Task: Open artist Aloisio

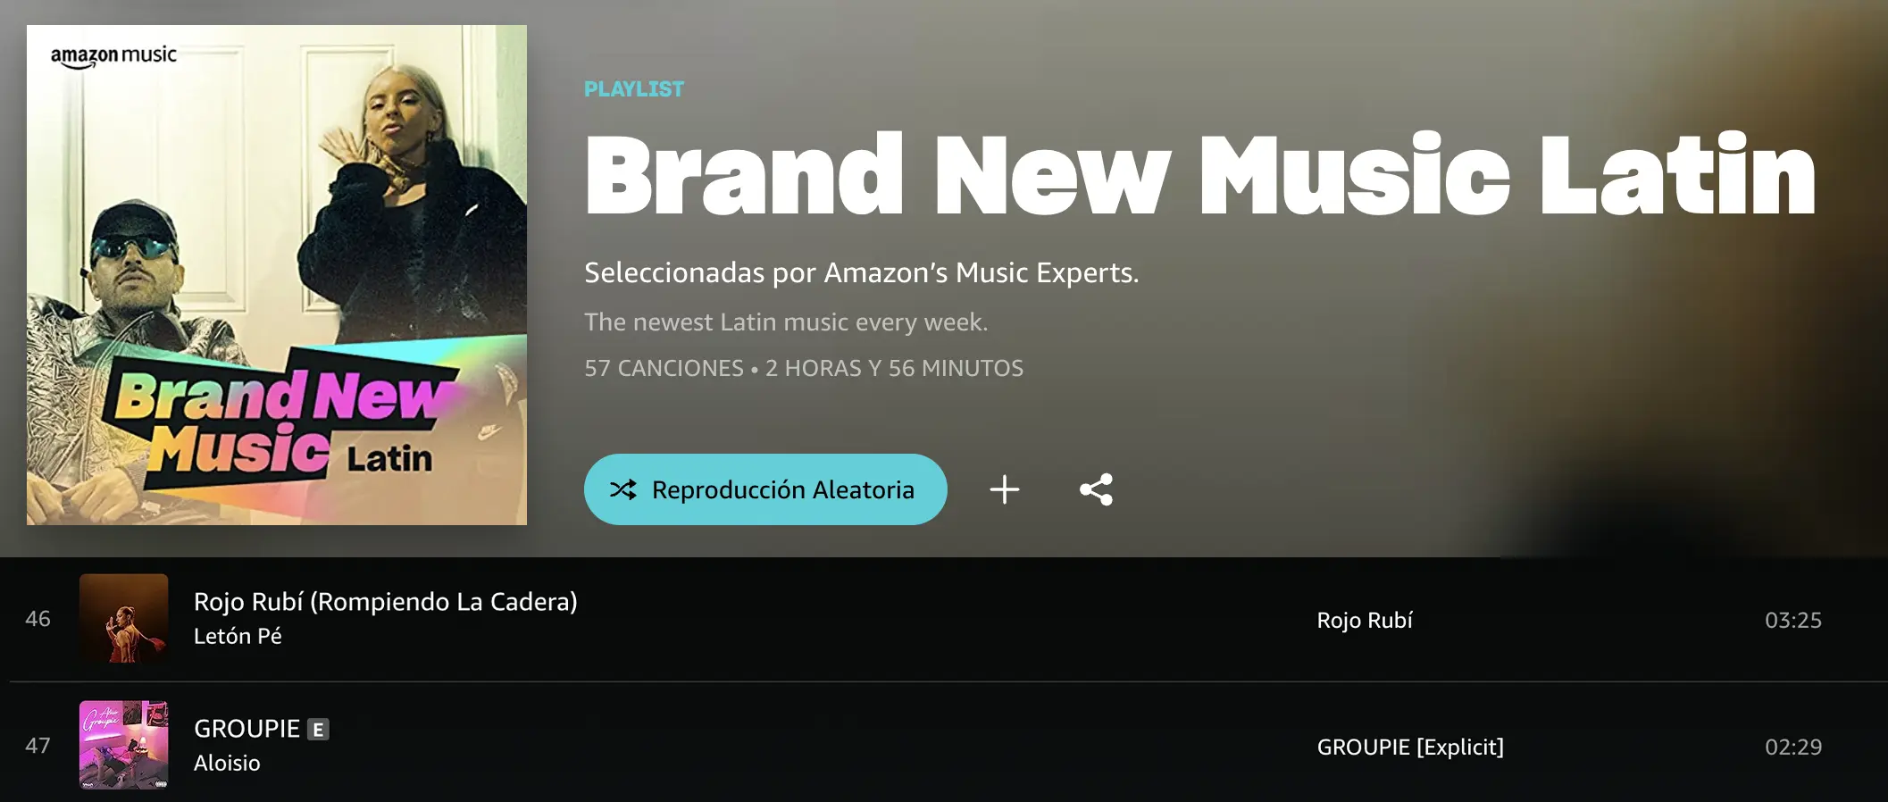Action: coord(227,763)
